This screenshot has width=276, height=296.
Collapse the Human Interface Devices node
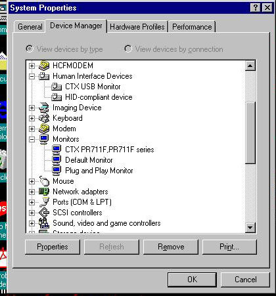pyautogui.click(x=32, y=76)
